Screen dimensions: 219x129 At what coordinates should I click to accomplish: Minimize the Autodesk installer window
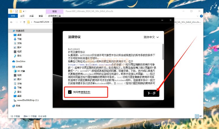tap(162, 20)
